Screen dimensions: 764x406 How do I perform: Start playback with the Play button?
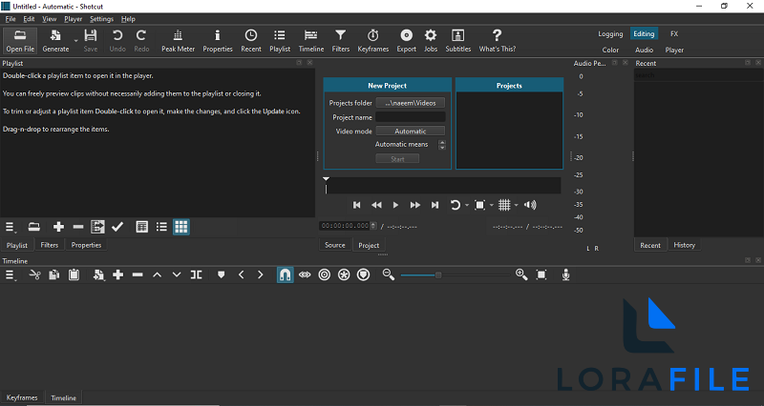point(395,205)
